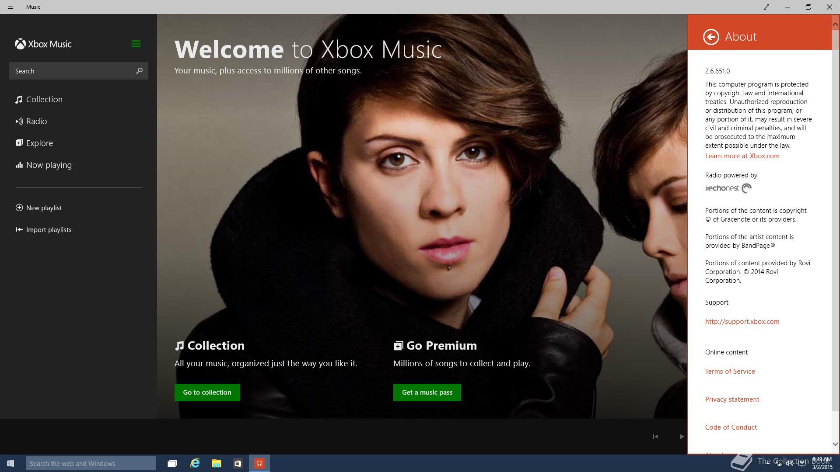Click the back arrow in About panel

point(711,37)
